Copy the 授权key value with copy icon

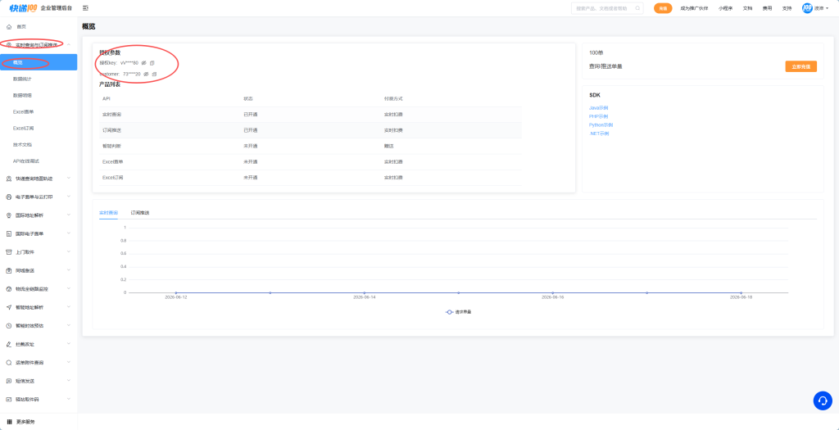pos(152,63)
